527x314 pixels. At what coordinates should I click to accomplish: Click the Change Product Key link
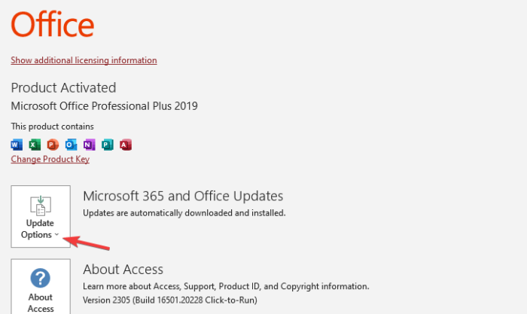50,159
